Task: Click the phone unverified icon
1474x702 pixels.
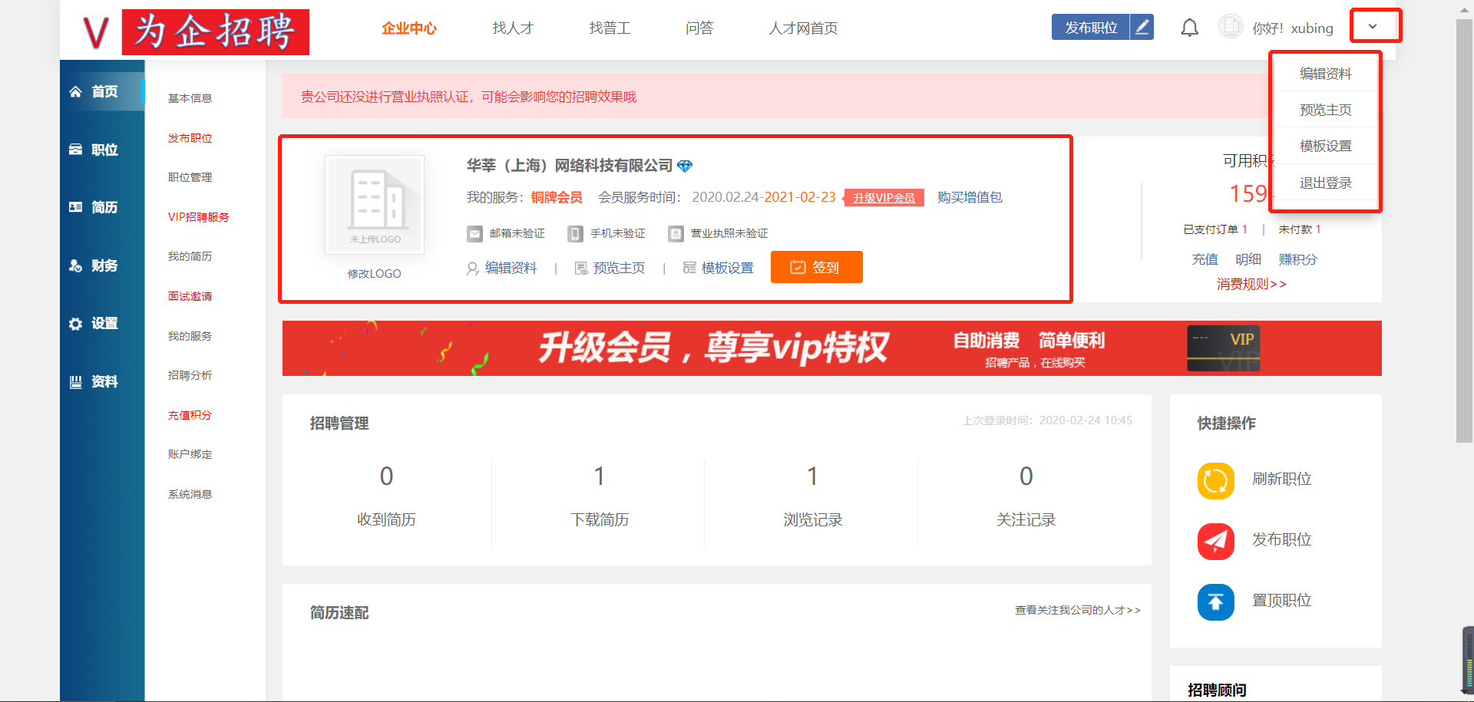Action: 575,233
